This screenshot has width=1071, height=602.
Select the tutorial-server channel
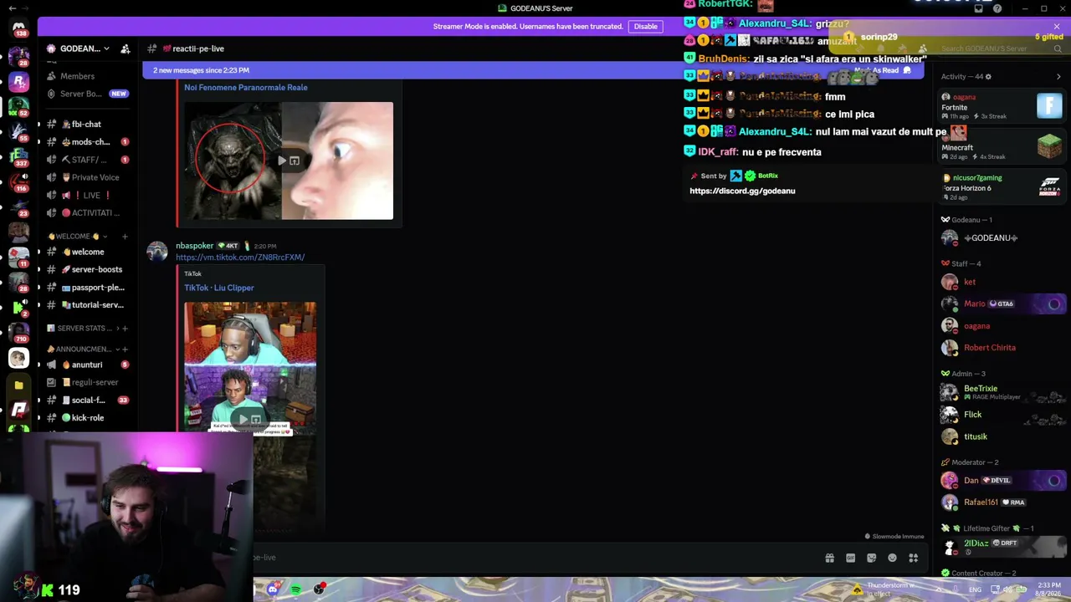88,305
